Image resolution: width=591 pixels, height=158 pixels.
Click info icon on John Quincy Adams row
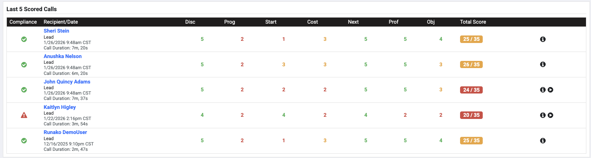(x=543, y=90)
